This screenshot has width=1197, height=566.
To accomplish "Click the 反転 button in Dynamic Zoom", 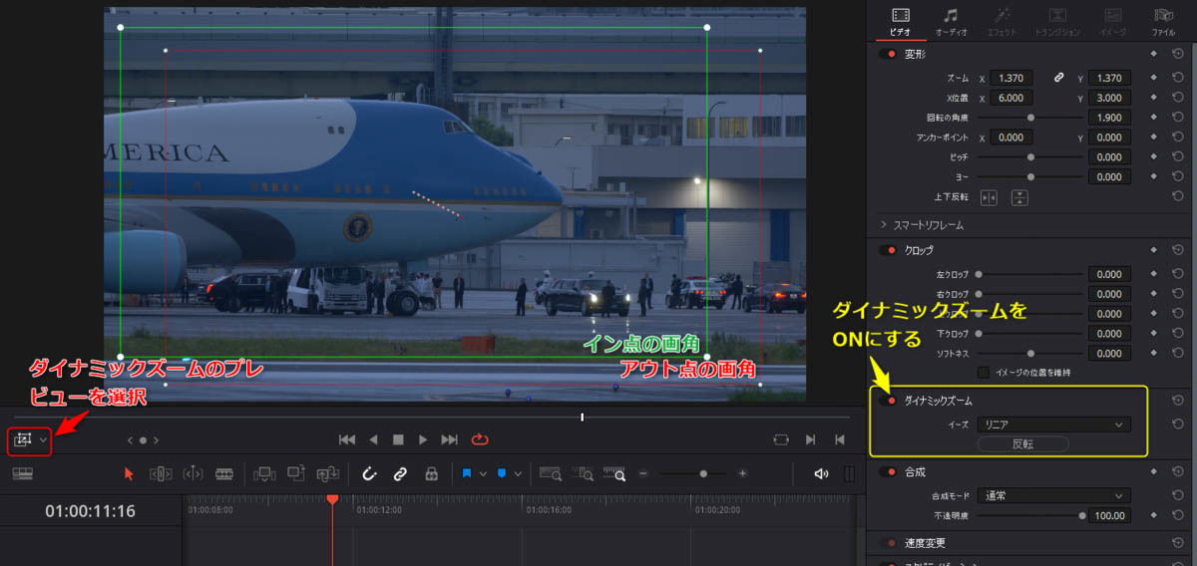I will coord(1023,444).
